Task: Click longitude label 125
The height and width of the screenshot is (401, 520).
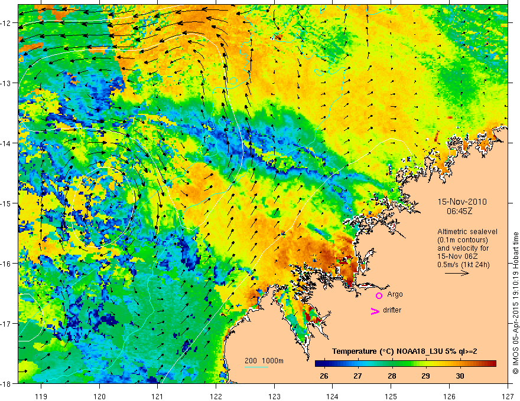Action: [x=391, y=396]
